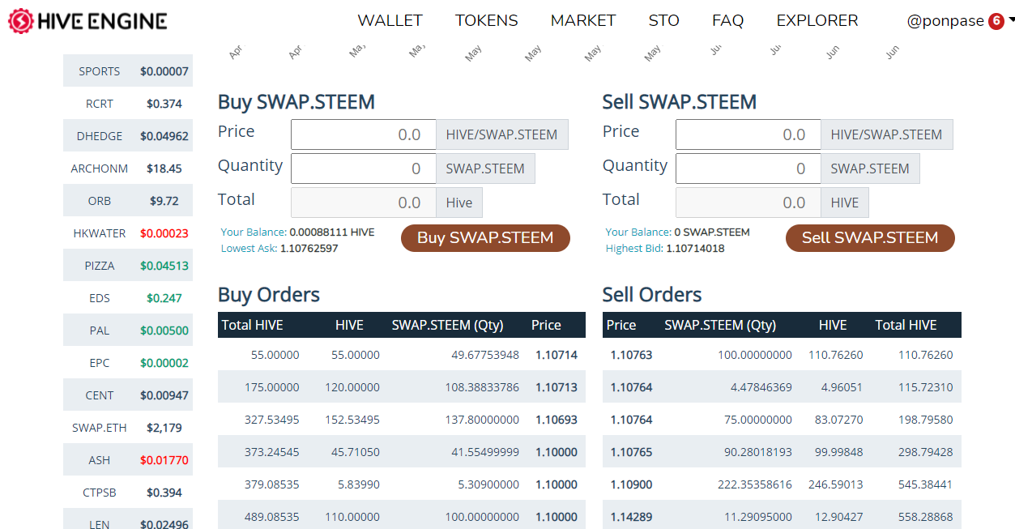This screenshot has height=529, width=1015.
Task: Click sell order price 1.10765
Action: pos(629,452)
